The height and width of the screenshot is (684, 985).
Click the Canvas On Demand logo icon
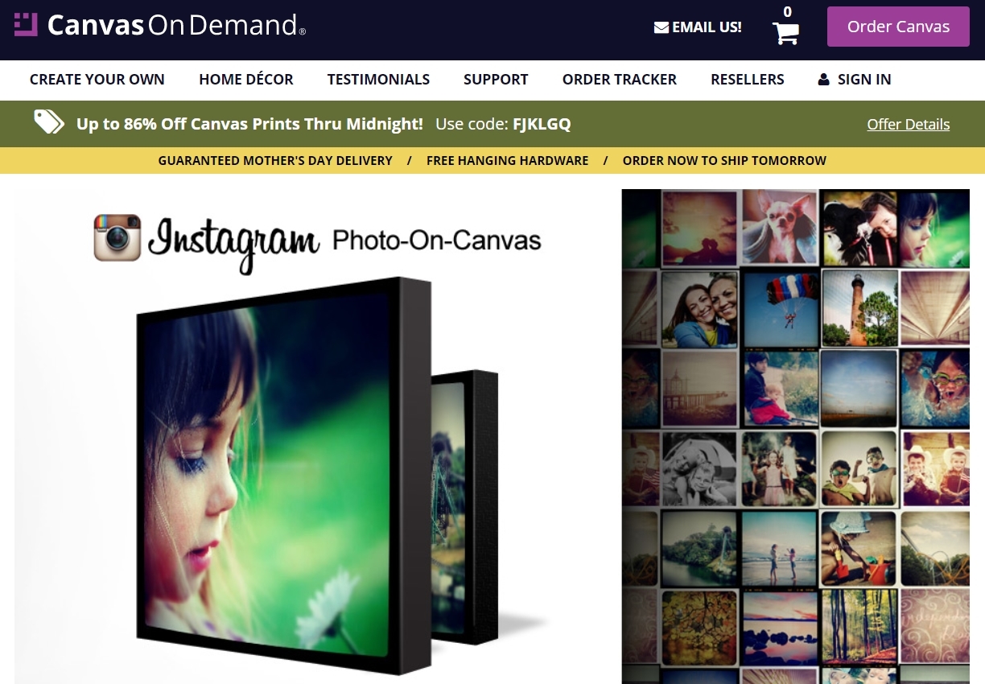[27, 25]
